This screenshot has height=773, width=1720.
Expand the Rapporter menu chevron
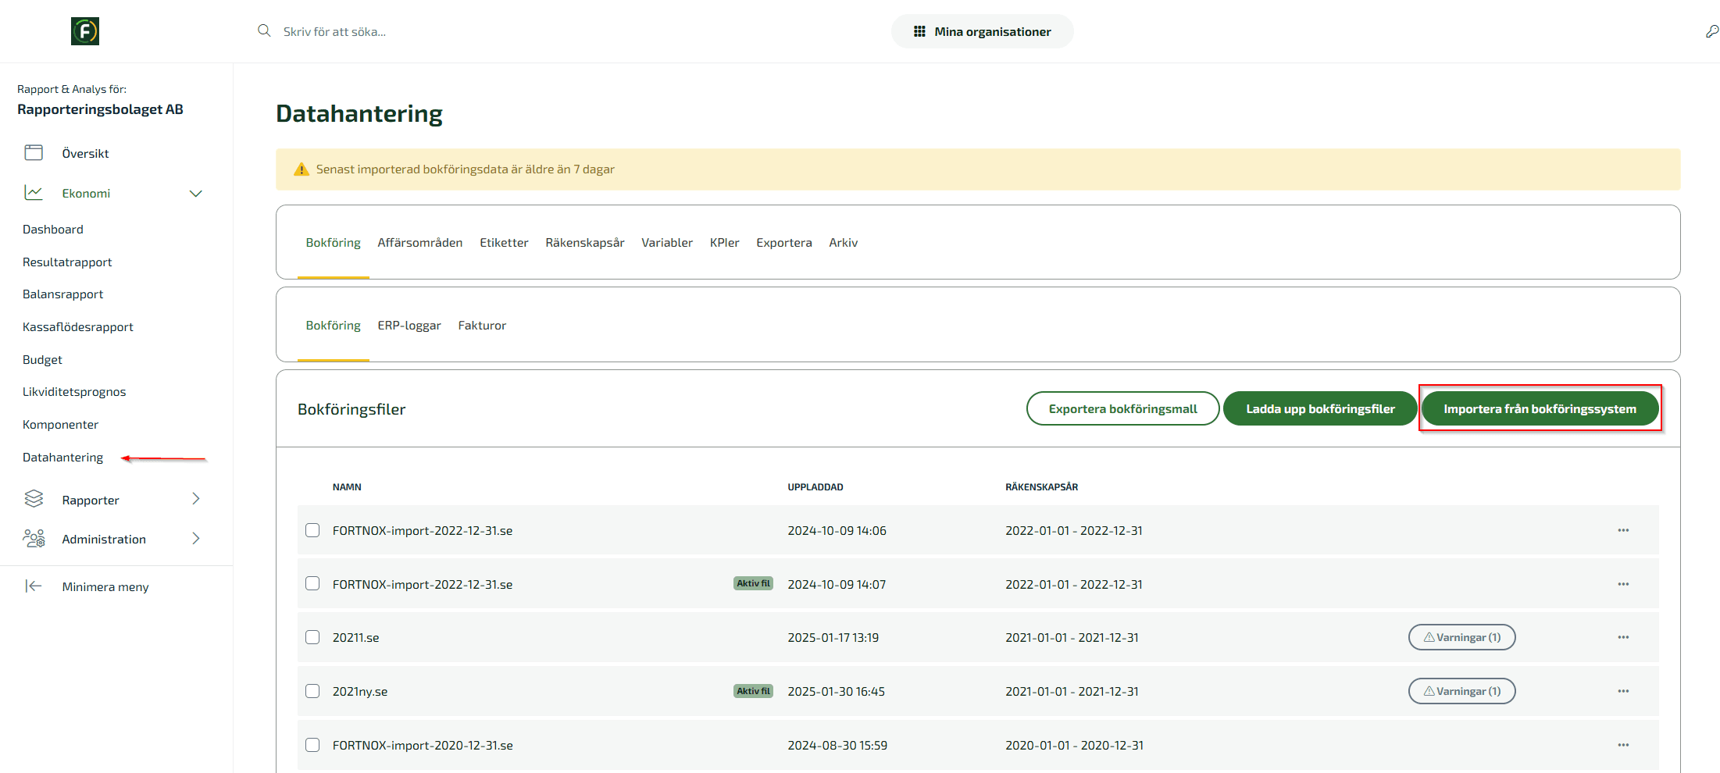tap(196, 499)
